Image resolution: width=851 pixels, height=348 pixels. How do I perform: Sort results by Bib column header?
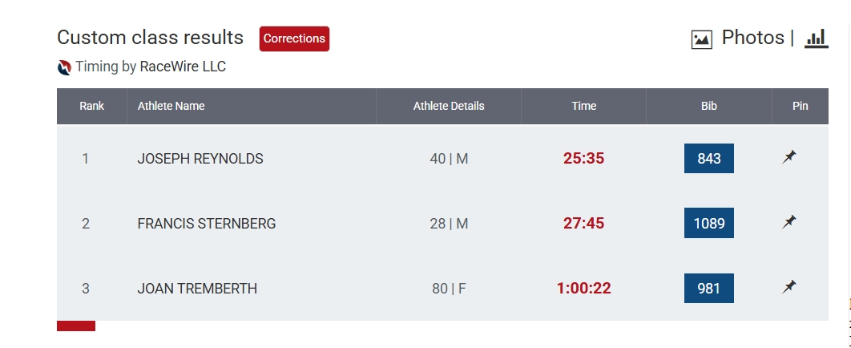coord(708,106)
